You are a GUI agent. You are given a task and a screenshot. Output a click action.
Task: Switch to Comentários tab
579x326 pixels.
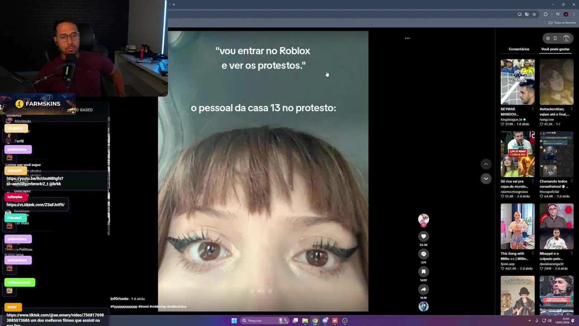(519, 49)
